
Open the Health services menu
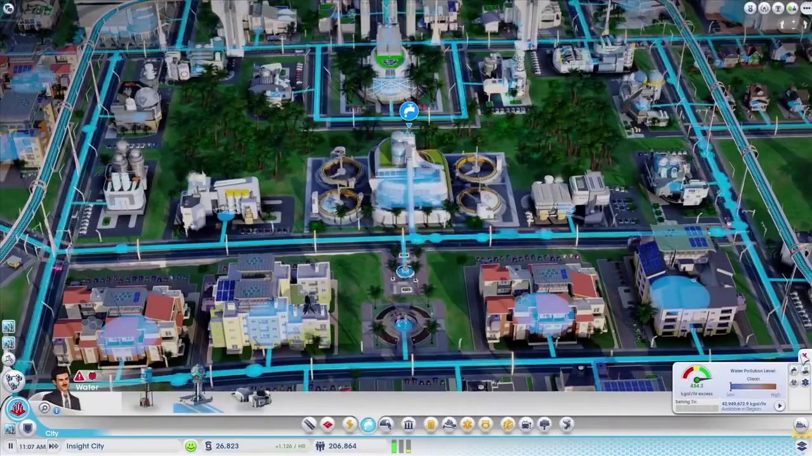[468, 424]
